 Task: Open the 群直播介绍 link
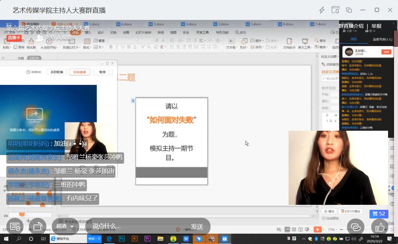[x=351, y=26]
